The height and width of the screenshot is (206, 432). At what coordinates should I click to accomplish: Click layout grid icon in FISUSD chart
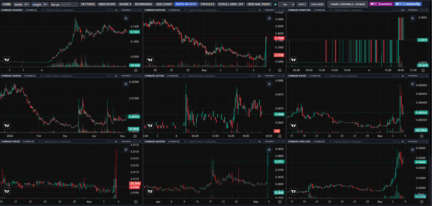(126, 150)
